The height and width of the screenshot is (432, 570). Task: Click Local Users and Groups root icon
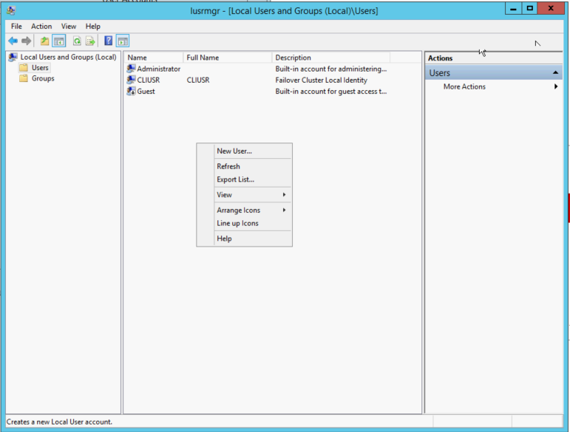[13, 57]
